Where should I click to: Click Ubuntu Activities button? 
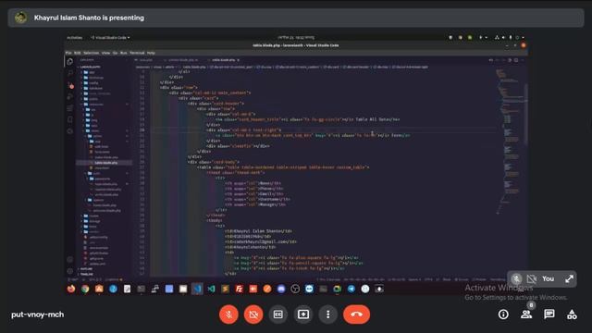[74, 38]
